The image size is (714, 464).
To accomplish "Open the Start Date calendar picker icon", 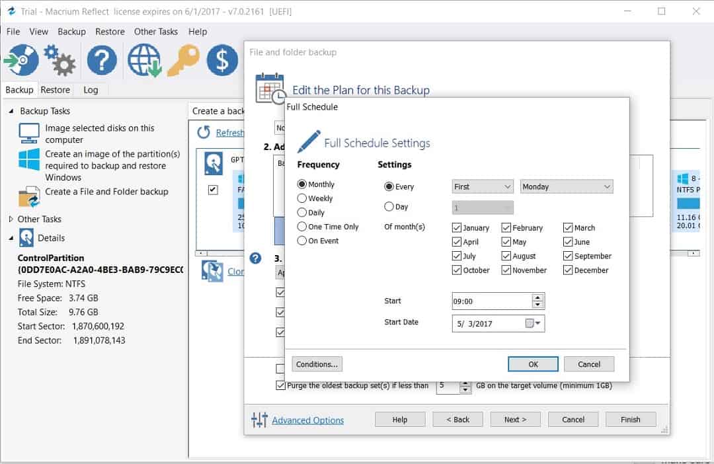I will [529, 323].
